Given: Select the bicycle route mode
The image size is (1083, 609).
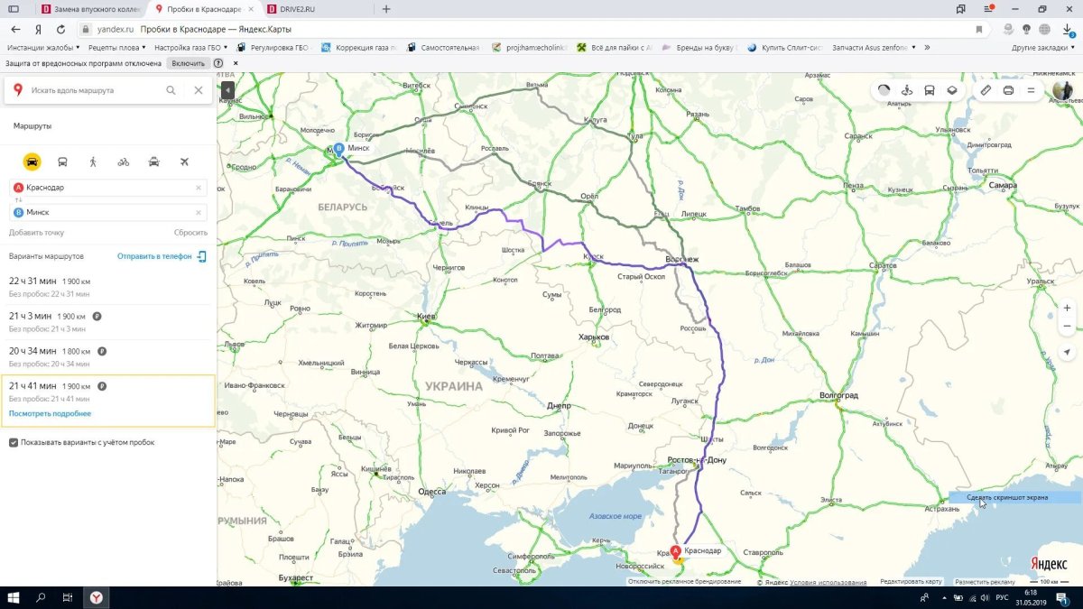Looking at the screenshot, I should (x=123, y=161).
